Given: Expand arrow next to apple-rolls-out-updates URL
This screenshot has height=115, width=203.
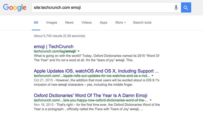Looking at the screenshot, I should pos(152,76).
